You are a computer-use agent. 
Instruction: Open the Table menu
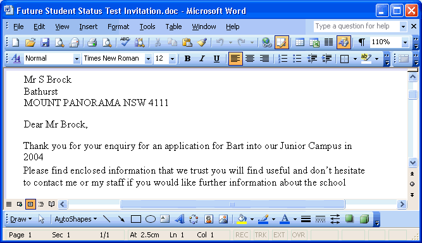pyautogui.click(x=173, y=27)
